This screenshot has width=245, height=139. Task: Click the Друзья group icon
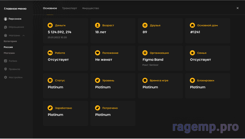pos(145,25)
